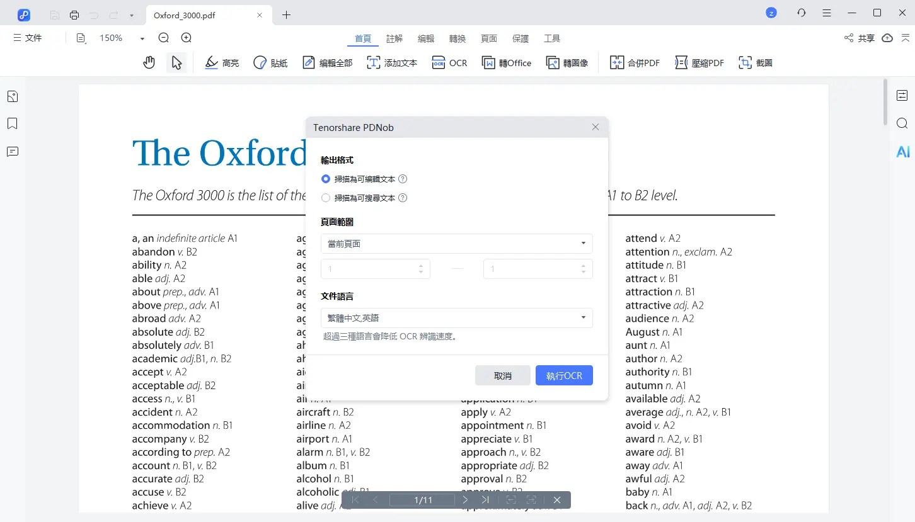
Task: Open 壓縮PDF compress tool
Action: (699, 63)
